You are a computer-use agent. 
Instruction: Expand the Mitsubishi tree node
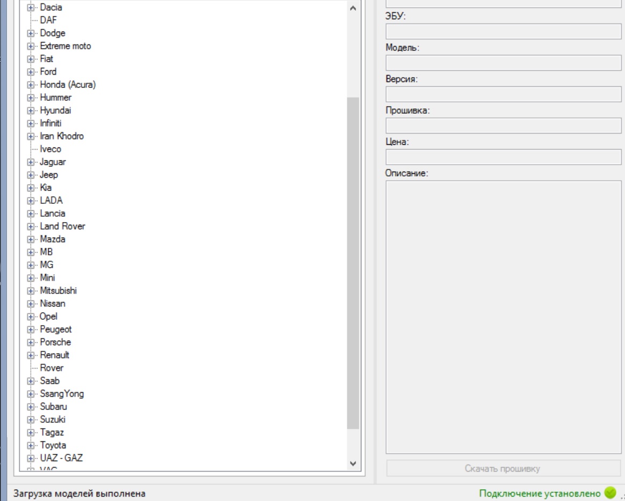click(x=31, y=291)
